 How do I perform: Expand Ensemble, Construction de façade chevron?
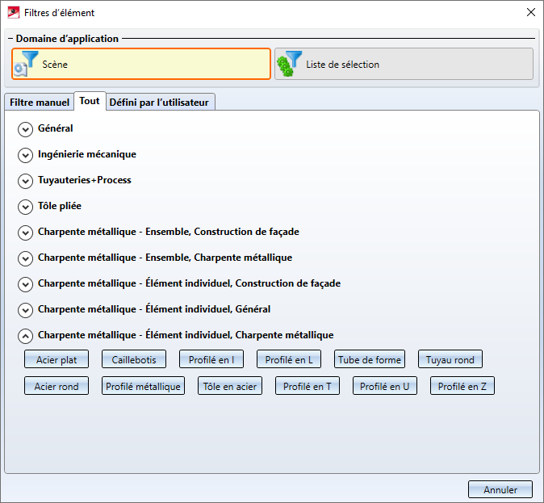click(x=25, y=233)
